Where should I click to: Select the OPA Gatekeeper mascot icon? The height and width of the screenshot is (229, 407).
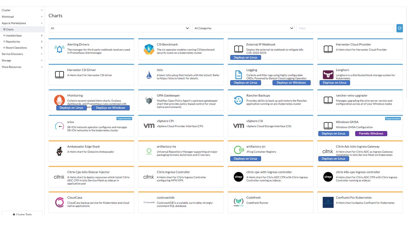[148, 100]
